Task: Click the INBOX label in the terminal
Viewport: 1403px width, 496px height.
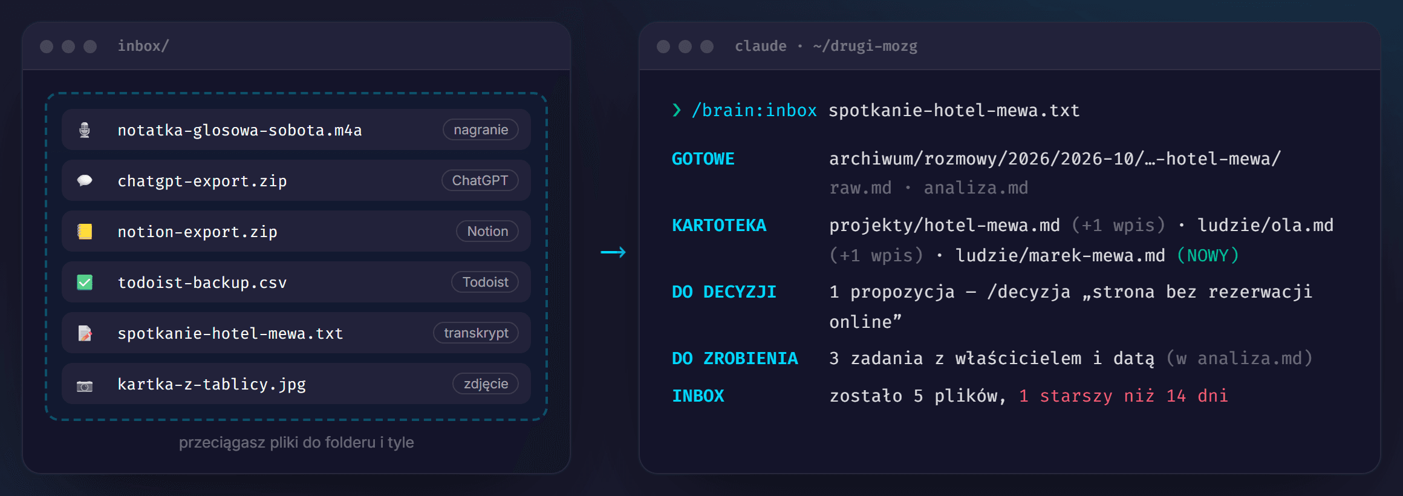Action: pos(698,396)
